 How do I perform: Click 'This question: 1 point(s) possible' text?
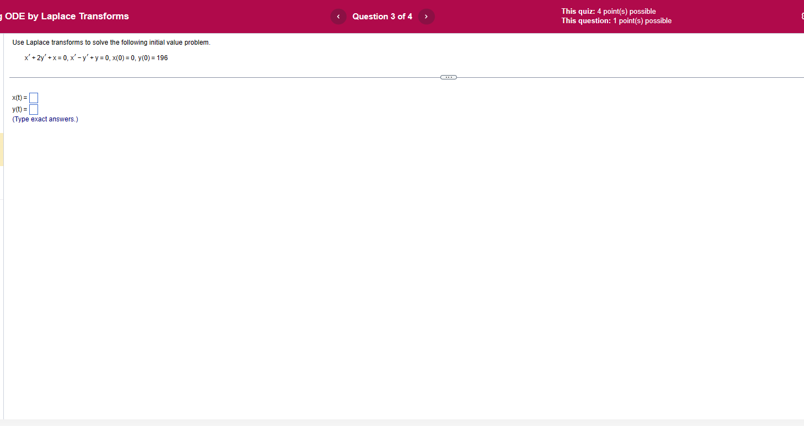tap(616, 21)
